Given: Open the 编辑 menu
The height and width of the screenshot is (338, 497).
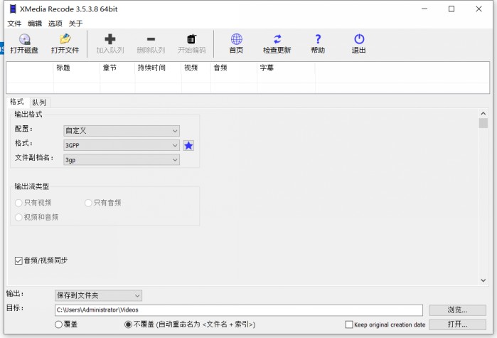Looking at the screenshot, I should (x=35, y=23).
